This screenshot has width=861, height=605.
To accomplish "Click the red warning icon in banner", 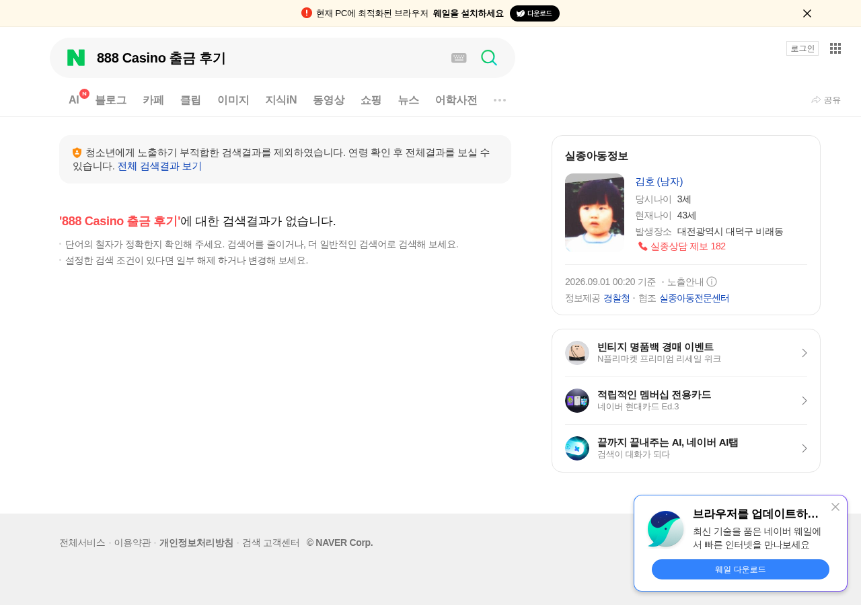I will [x=307, y=13].
